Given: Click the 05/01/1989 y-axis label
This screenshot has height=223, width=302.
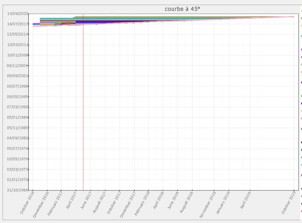Looking at the screenshot, I should pos(18,117).
